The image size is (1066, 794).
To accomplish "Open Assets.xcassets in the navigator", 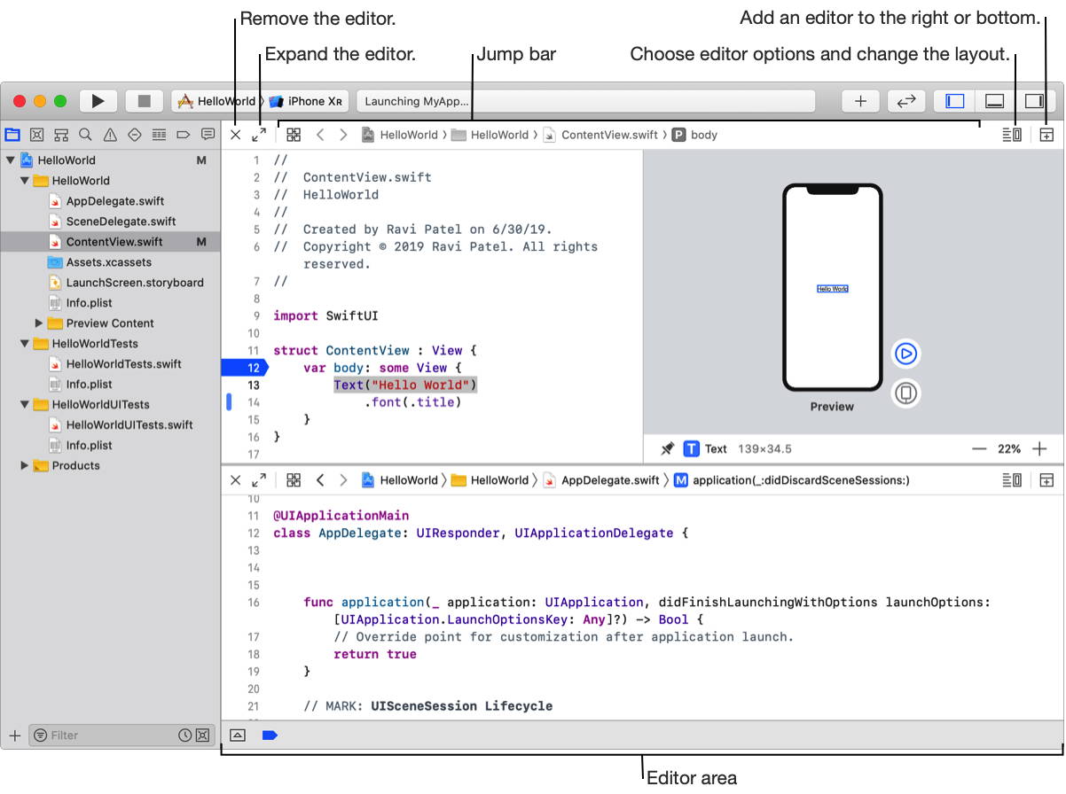I will (110, 262).
